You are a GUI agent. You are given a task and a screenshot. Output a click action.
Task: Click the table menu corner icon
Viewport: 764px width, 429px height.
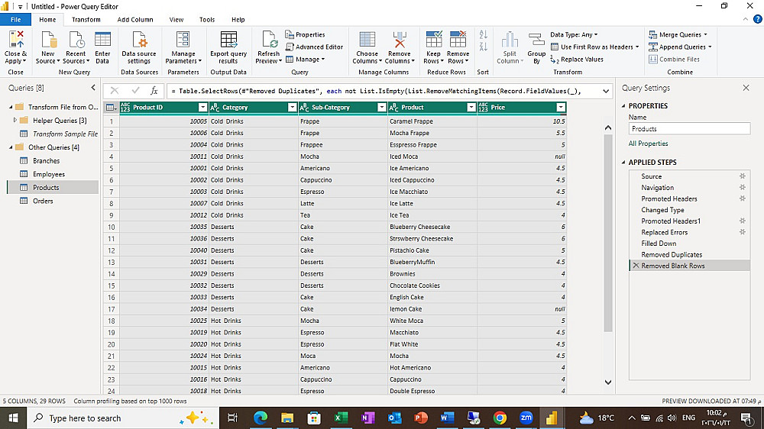pos(111,108)
